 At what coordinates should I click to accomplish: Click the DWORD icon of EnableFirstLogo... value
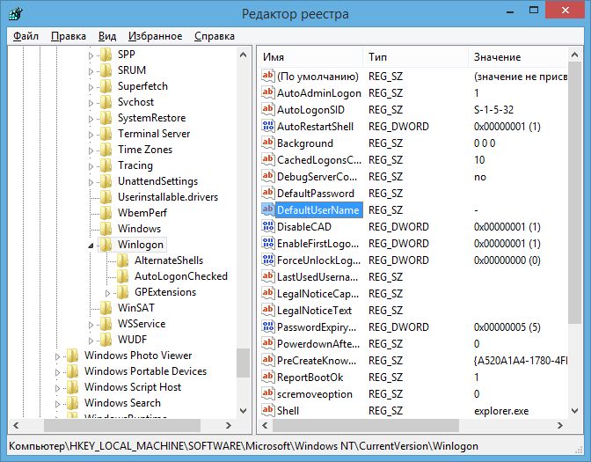268,243
